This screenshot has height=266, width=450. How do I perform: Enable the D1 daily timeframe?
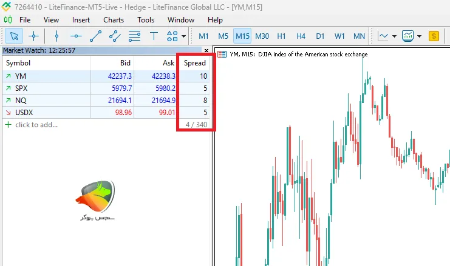coord(320,36)
